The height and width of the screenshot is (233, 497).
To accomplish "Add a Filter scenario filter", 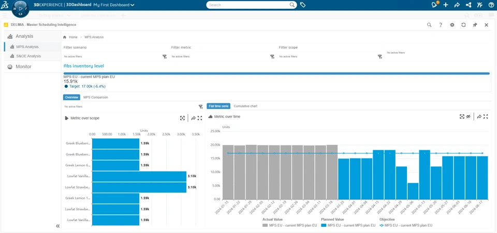I will click(165, 56).
